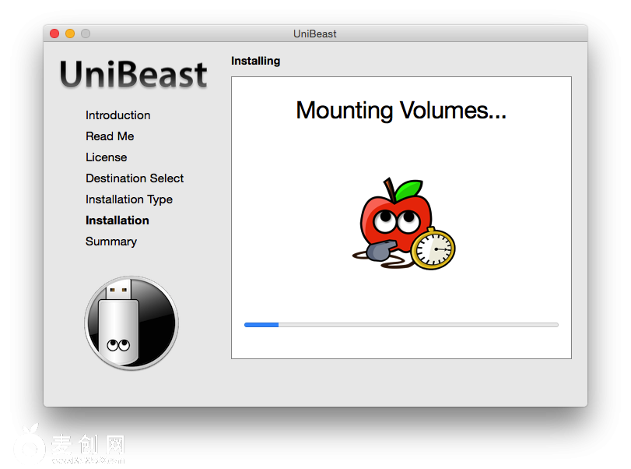
Task: Open the www.MeMacX.com watermark link
Action: tap(88, 460)
